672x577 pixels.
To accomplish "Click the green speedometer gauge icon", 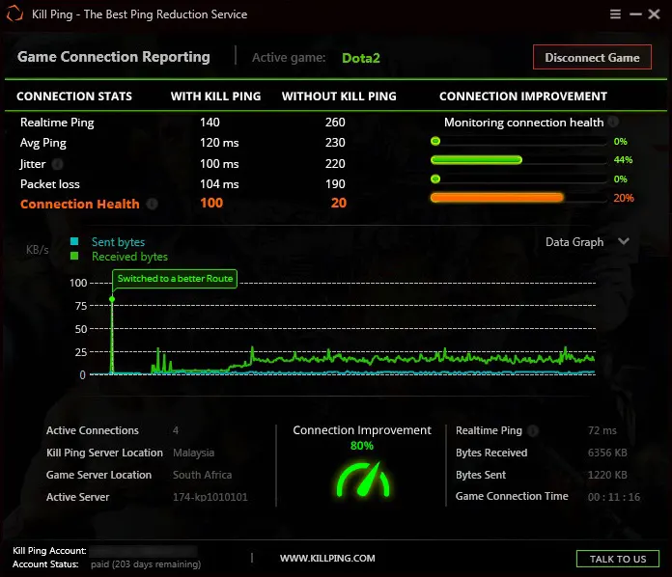I will click(363, 479).
